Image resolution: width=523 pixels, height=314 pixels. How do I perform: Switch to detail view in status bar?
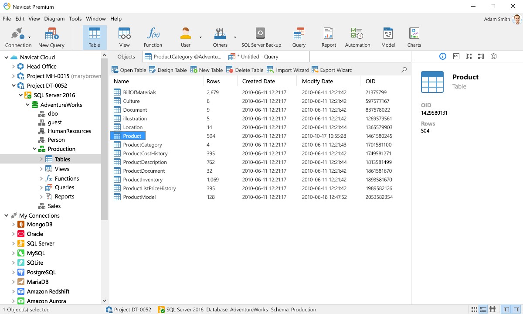coord(483,310)
